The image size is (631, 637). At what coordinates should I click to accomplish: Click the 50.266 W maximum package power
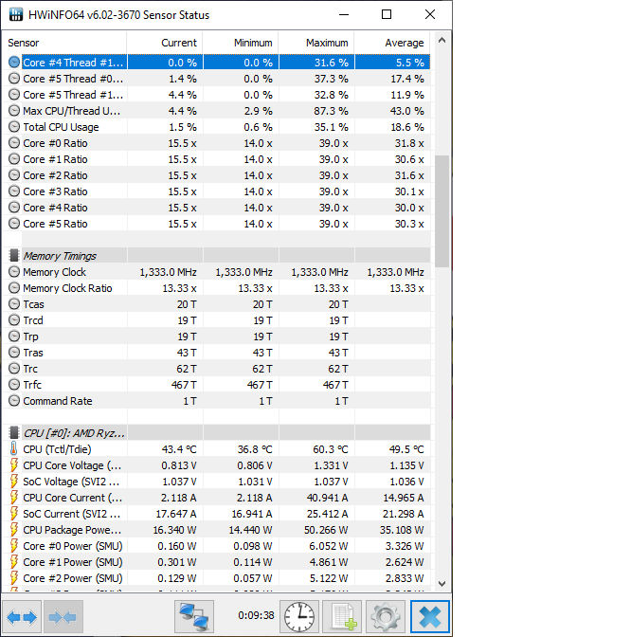click(326, 530)
